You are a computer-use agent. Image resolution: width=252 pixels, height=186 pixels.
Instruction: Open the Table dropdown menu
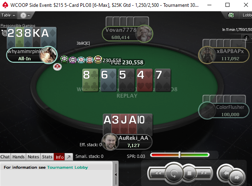[x=8, y=15]
